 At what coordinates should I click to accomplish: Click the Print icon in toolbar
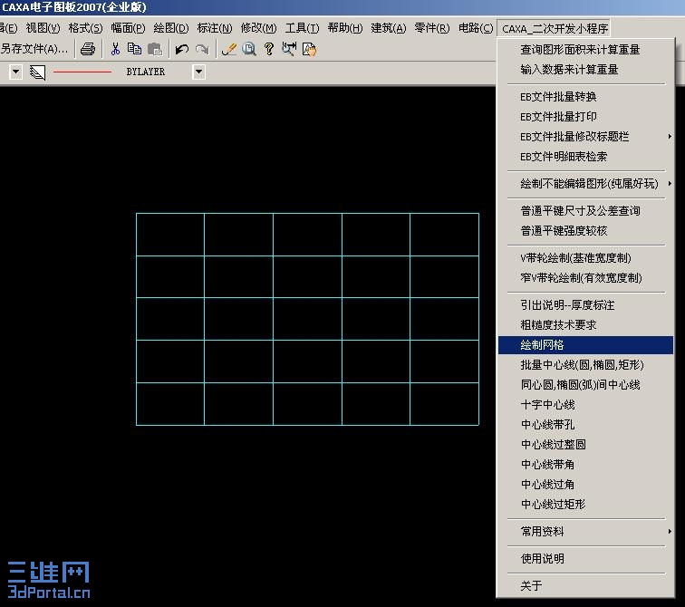[x=88, y=49]
